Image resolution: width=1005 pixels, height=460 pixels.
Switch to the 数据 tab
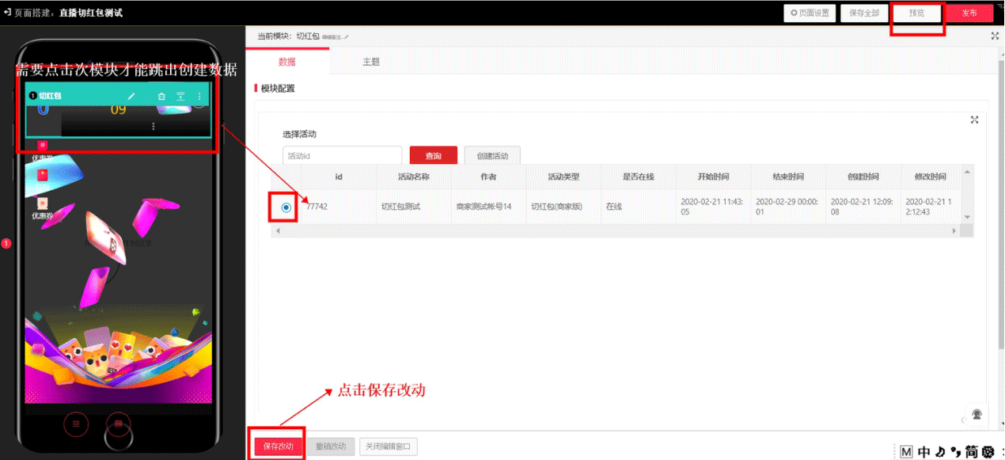click(x=287, y=62)
